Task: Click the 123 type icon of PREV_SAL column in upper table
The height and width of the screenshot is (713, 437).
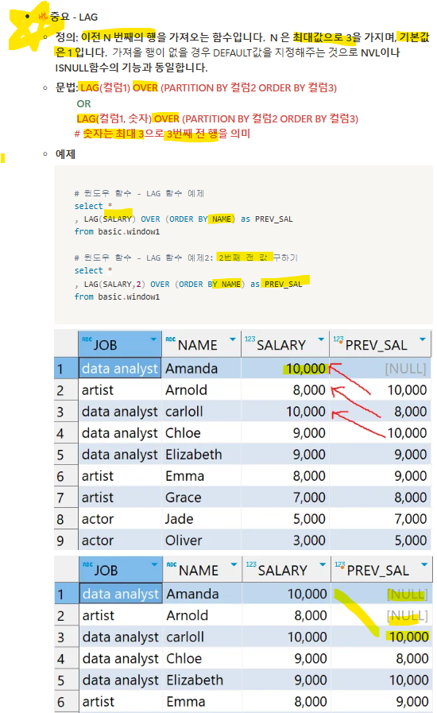Action: (x=338, y=339)
